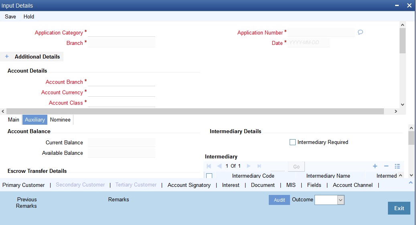Click the Date field with YYYY-MM-DD placeholder
This screenshot has width=416, height=225.
click(x=308, y=43)
